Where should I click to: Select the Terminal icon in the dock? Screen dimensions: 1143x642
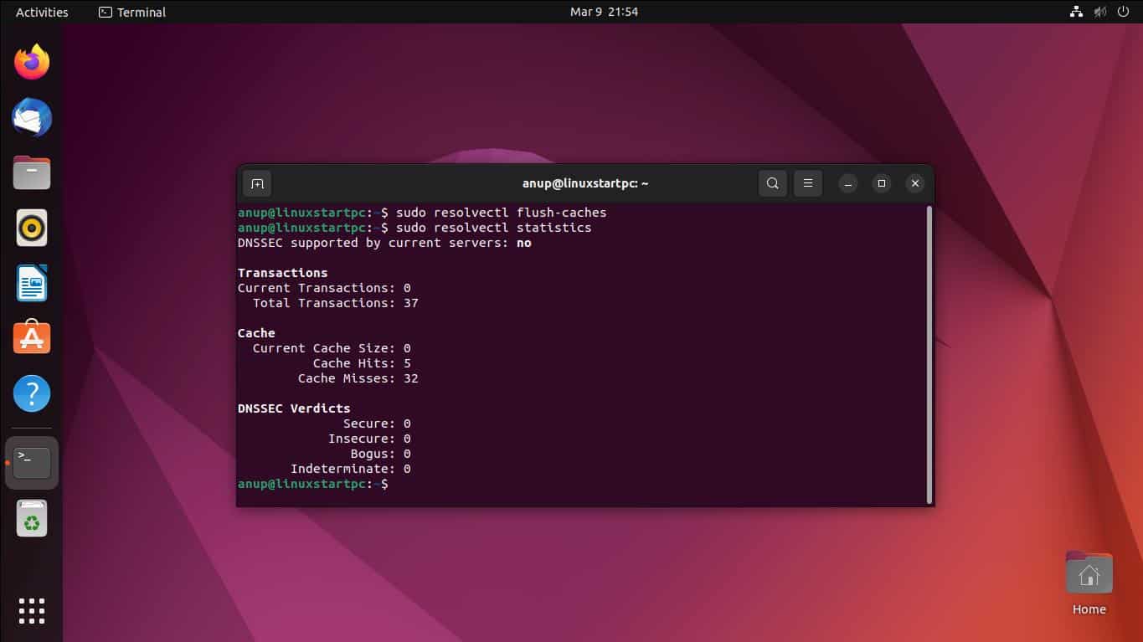(32, 463)
